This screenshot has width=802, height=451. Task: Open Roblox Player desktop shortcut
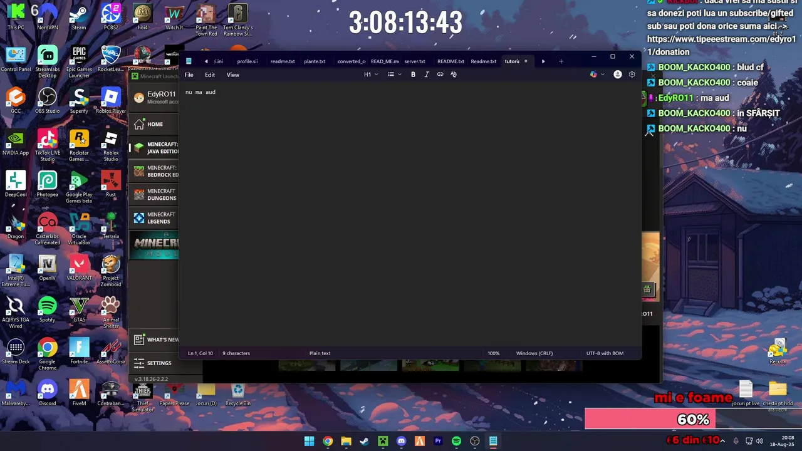[x=111, y=100]
